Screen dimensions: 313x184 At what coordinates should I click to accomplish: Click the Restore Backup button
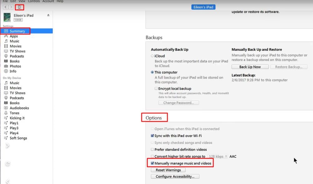point(289,67)
